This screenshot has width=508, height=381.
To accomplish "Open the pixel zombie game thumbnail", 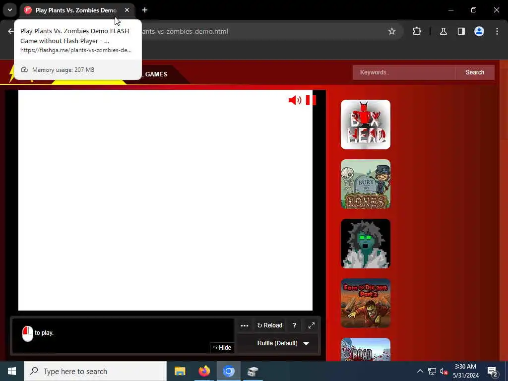I will point(366,244).
